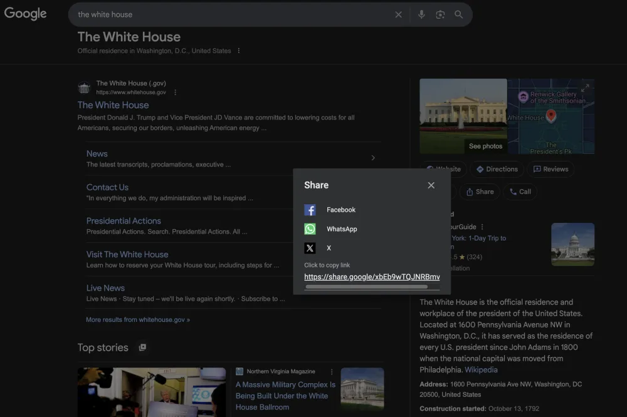Share via X icon
Viewport: 627px width, 417px height.
tap(310, 248)
